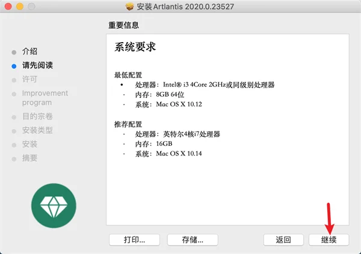Click the 继续 (Continue) button

click(x=329, y=240)
